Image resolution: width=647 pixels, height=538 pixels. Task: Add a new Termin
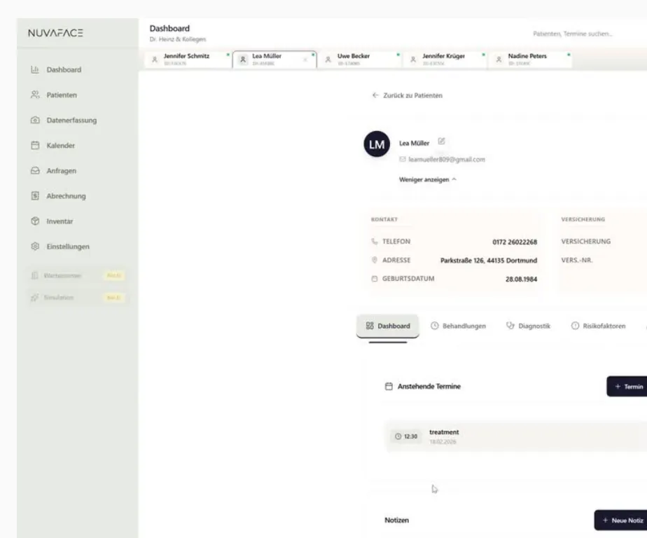pyautogui.click(x=628, y=387)
